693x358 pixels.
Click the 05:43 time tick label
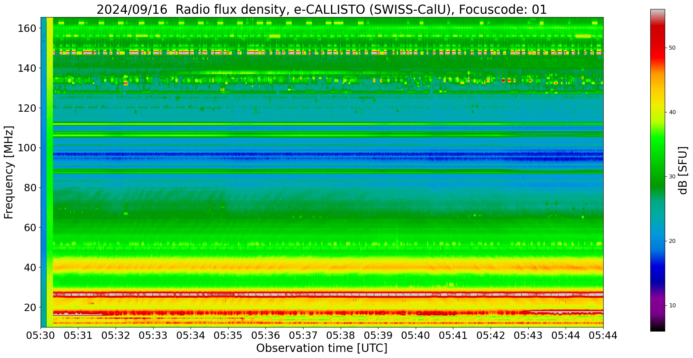pyautogui.click(x=528, y=335)
